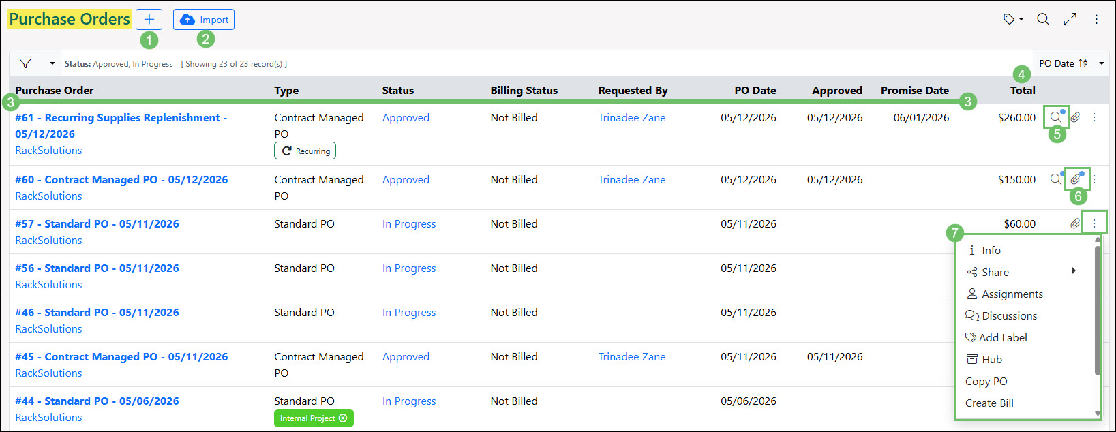Viewport: 1116px width, 432px height.
Task: Select Discussions from the context menu
Action: tap(1001, 315)
